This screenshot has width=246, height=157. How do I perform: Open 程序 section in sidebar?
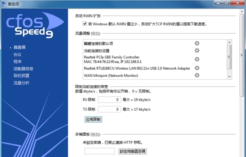[x=17, y=61]
